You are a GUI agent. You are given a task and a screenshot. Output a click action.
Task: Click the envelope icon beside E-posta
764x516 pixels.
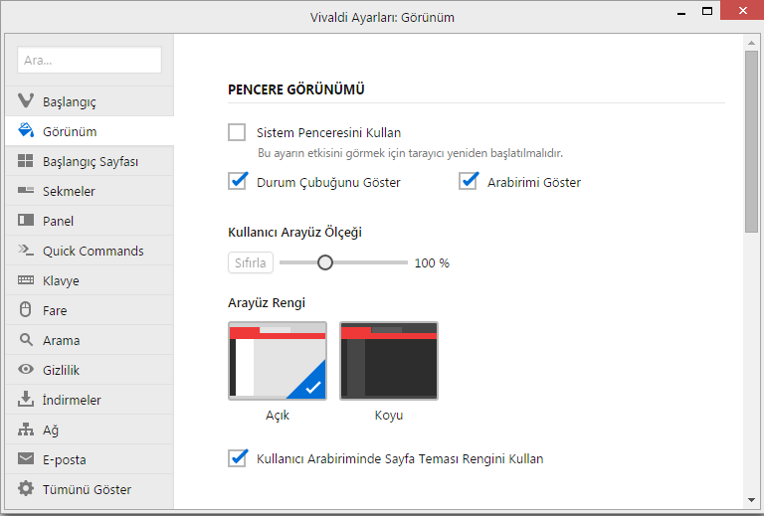[26, 458]
